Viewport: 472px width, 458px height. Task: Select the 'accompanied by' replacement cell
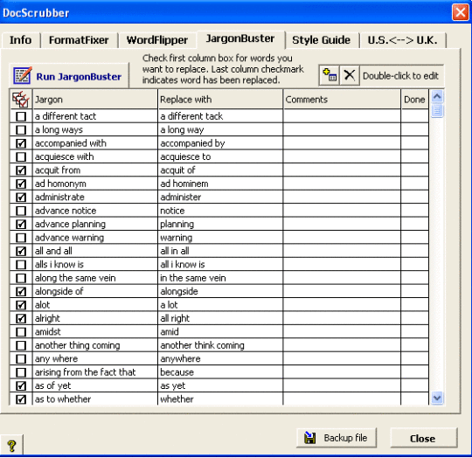pyautogui.click(x=220, y=143)
